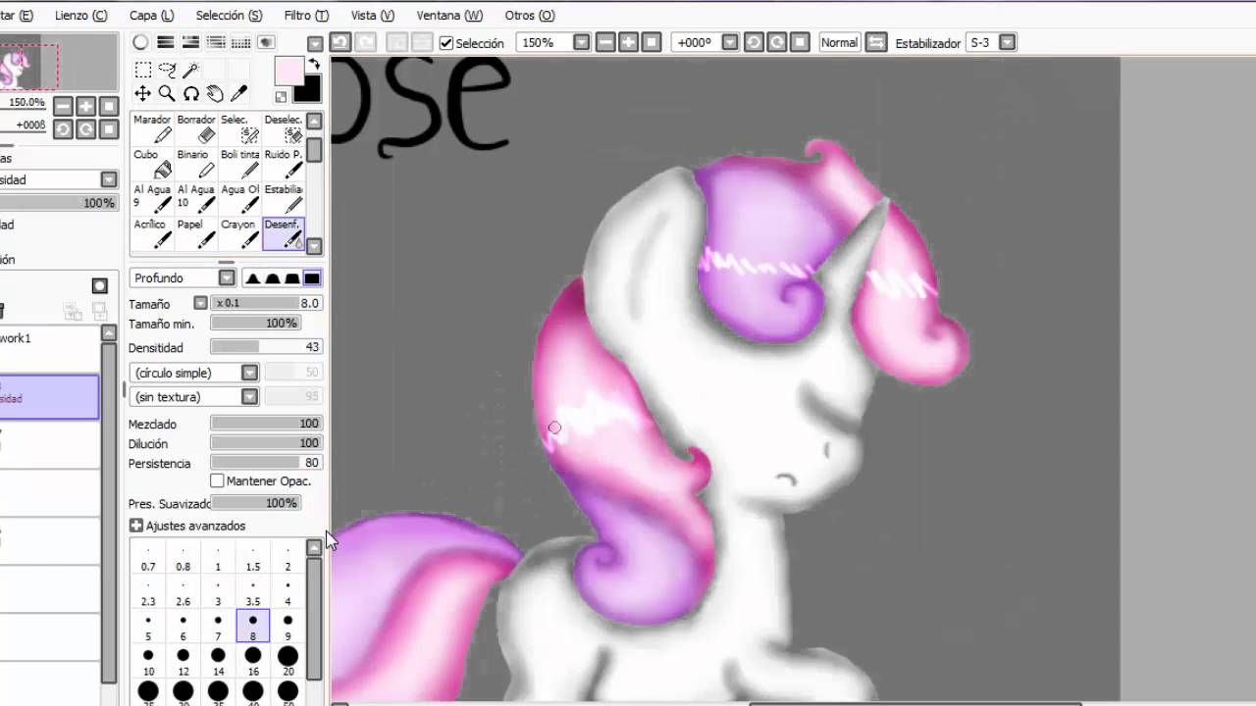The image size is (1256, 706).
Task: Select the flat square brush edge shape
Action: [312, 278]
